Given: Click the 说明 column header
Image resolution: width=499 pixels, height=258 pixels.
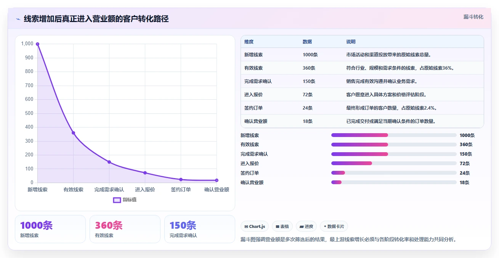Looking at the screenshot, I should 351,42.
